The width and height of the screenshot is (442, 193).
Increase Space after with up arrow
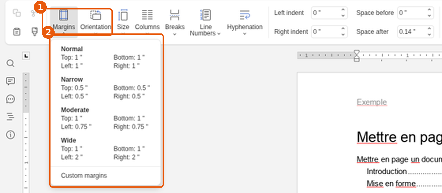point(429,29)
